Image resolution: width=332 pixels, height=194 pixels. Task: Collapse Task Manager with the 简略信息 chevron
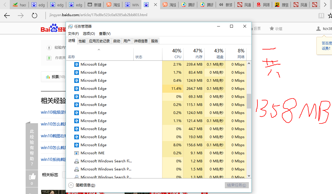71,185
